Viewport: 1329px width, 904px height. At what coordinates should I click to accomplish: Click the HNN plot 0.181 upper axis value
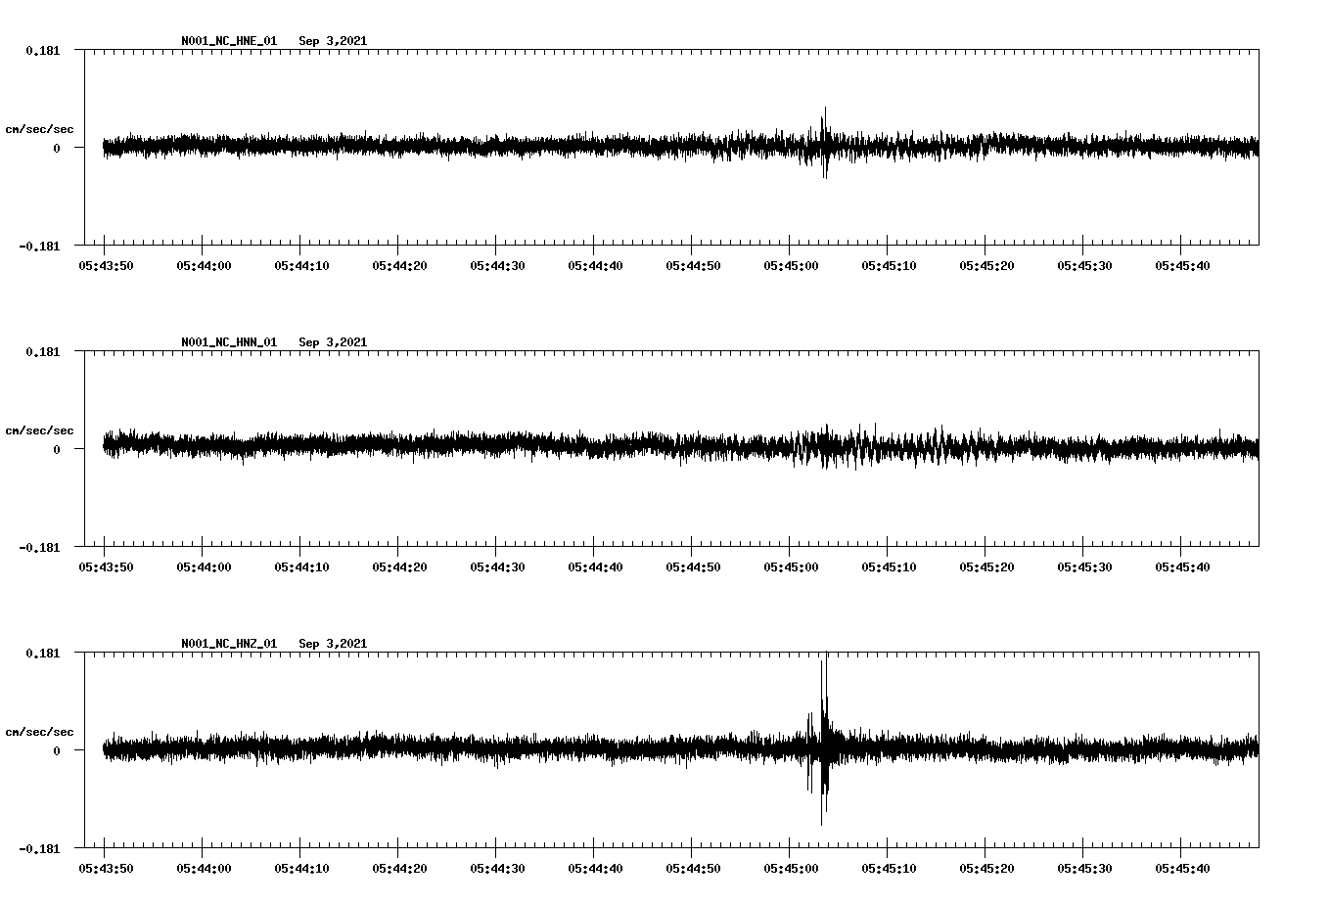[x=42, y=351]
